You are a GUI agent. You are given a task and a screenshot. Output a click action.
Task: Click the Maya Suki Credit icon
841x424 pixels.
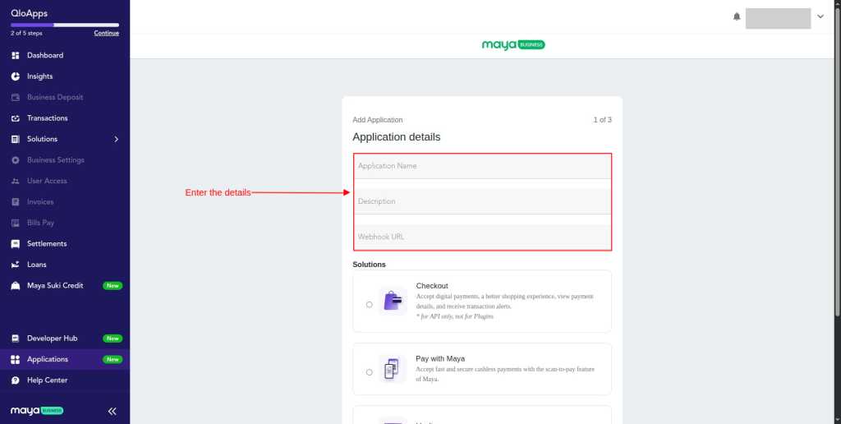16,286
